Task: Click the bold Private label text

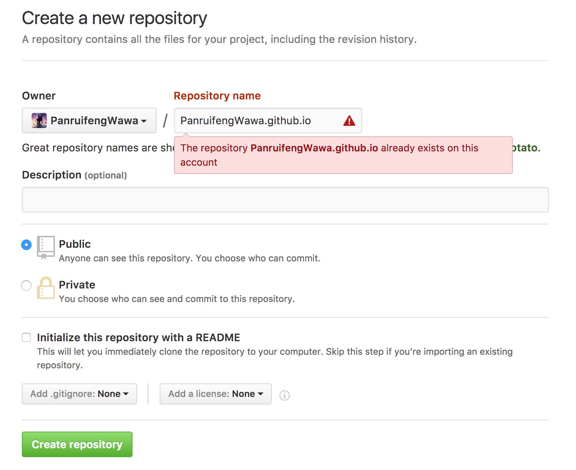Action: [x=77, y=285]
